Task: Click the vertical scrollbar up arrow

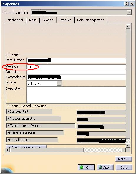Action: coord(128,27)
